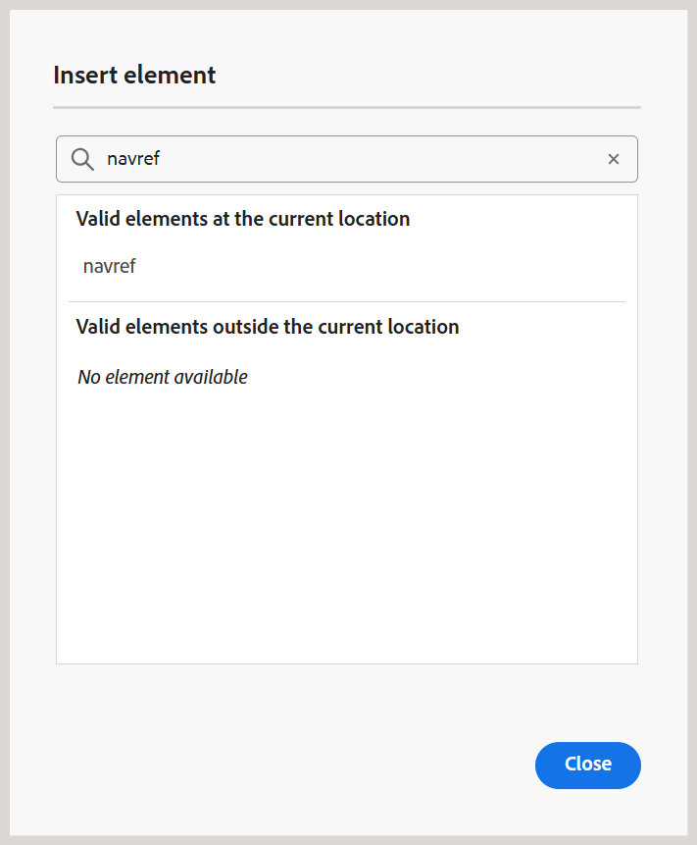The height and width of the screenshot is (845, 697).
Task: Select the navref element from results
Action: 109,266
